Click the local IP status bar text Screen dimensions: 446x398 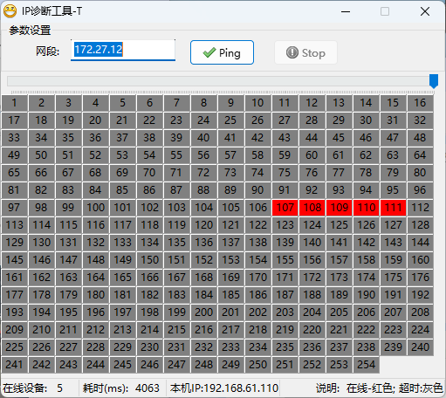tap(224, 388)
